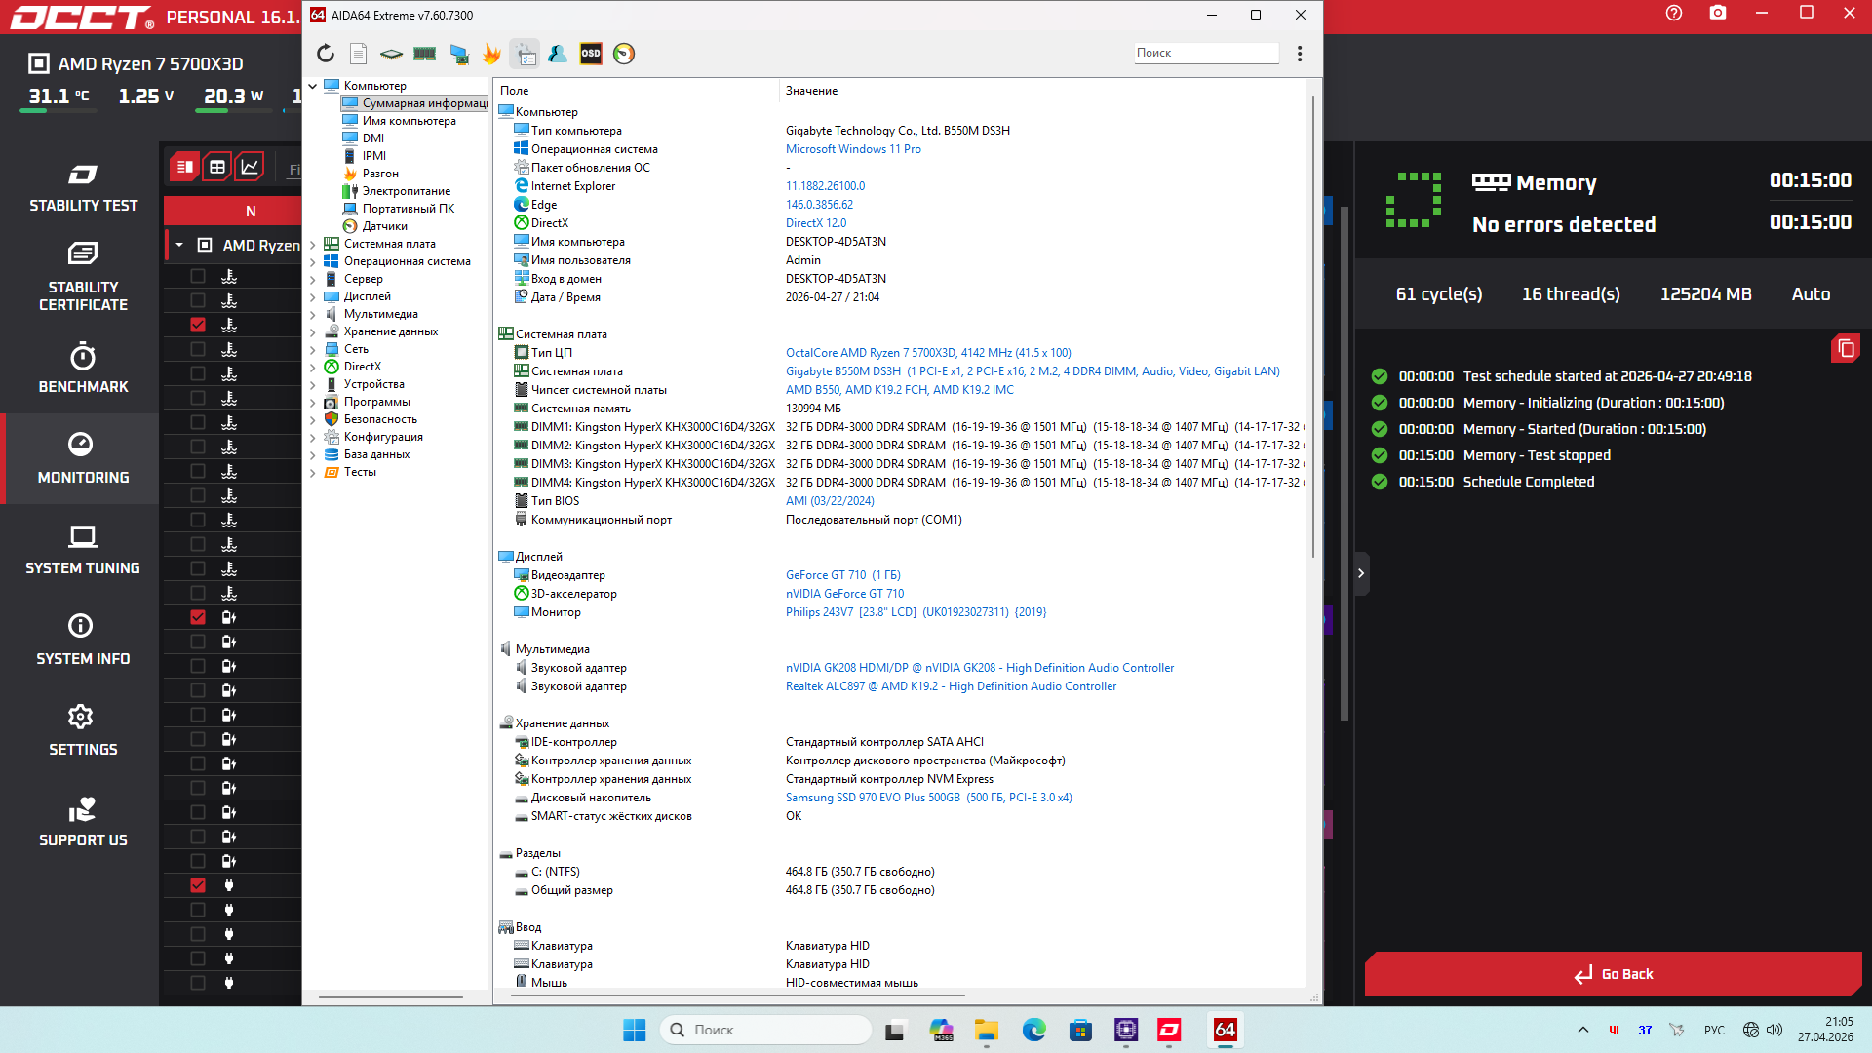Click Support Us in OCCT sidebar
The width and height of the screenshot is (1872, 1053).
pos(83,822)
